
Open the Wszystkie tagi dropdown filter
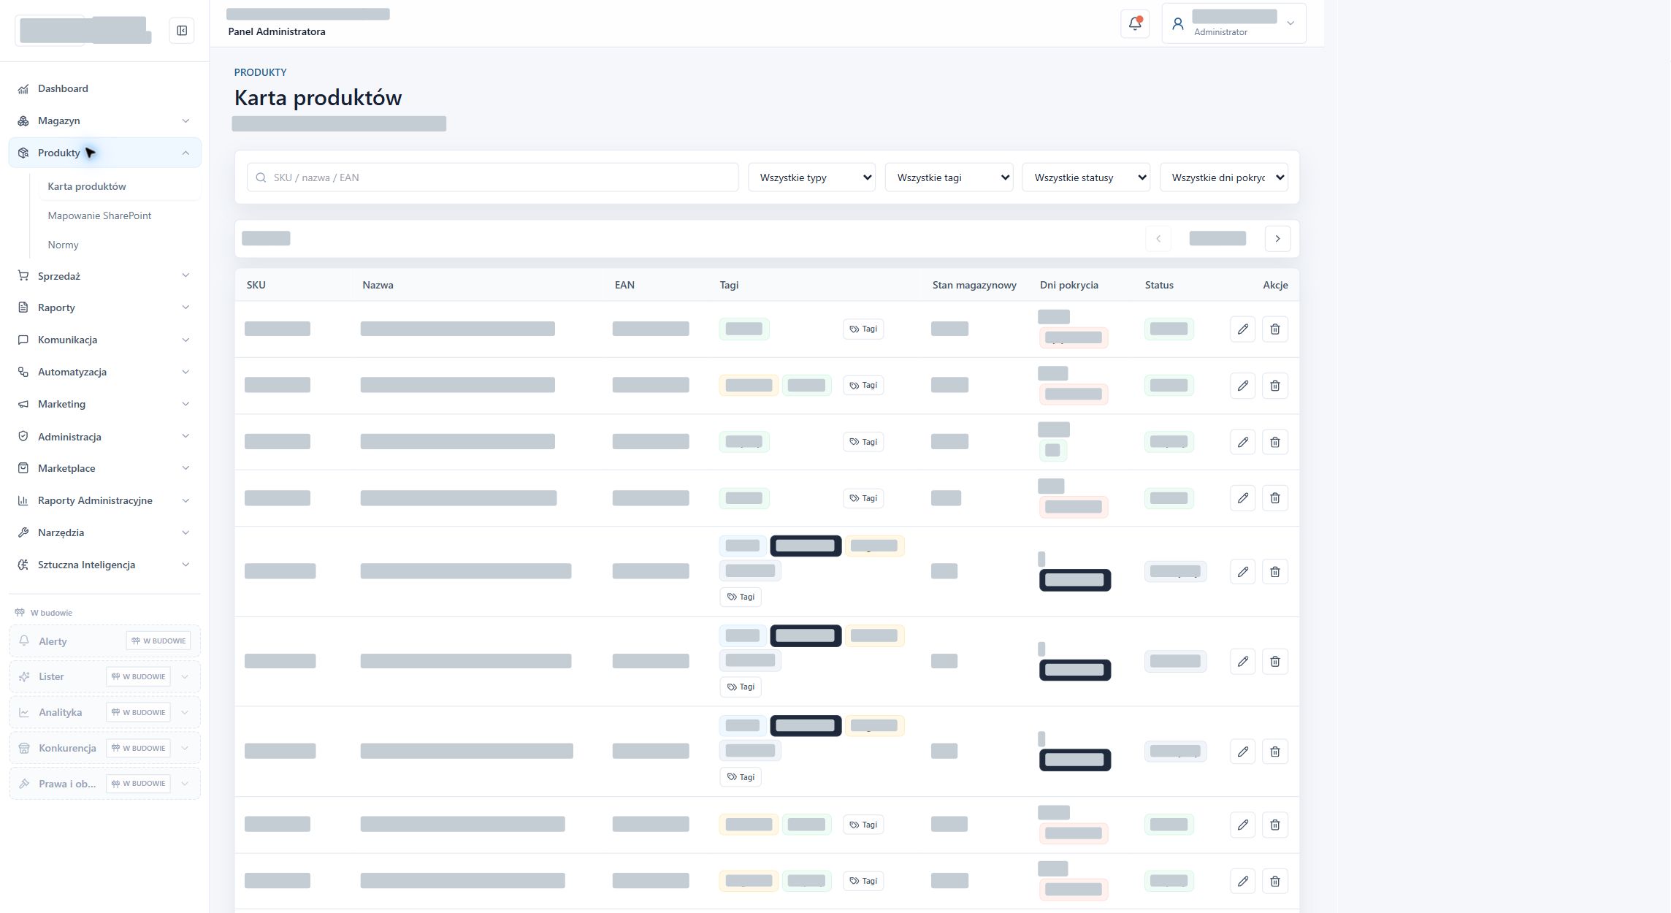pos(949,177)
